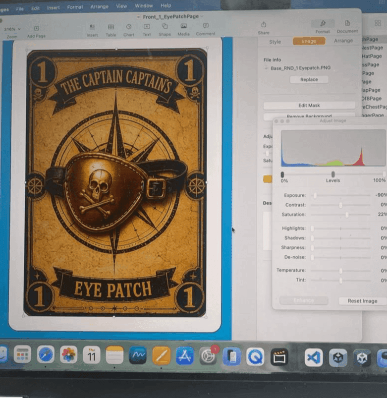The width and height of the screenshot is (387, 398).
Task: Click the Exposure slider in Adjust Image
Action: point(340,195)
